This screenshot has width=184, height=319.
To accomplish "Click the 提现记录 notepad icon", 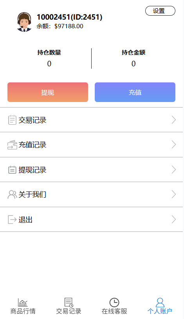I will pos(12,170).
